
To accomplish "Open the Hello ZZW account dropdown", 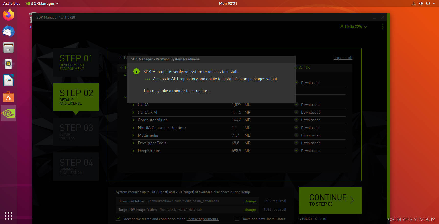I will point(353,27).
